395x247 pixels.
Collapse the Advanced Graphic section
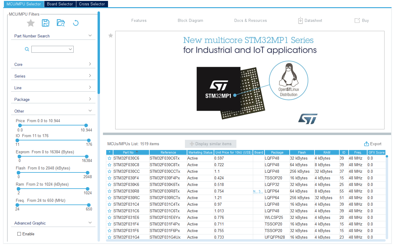point(90,223)
